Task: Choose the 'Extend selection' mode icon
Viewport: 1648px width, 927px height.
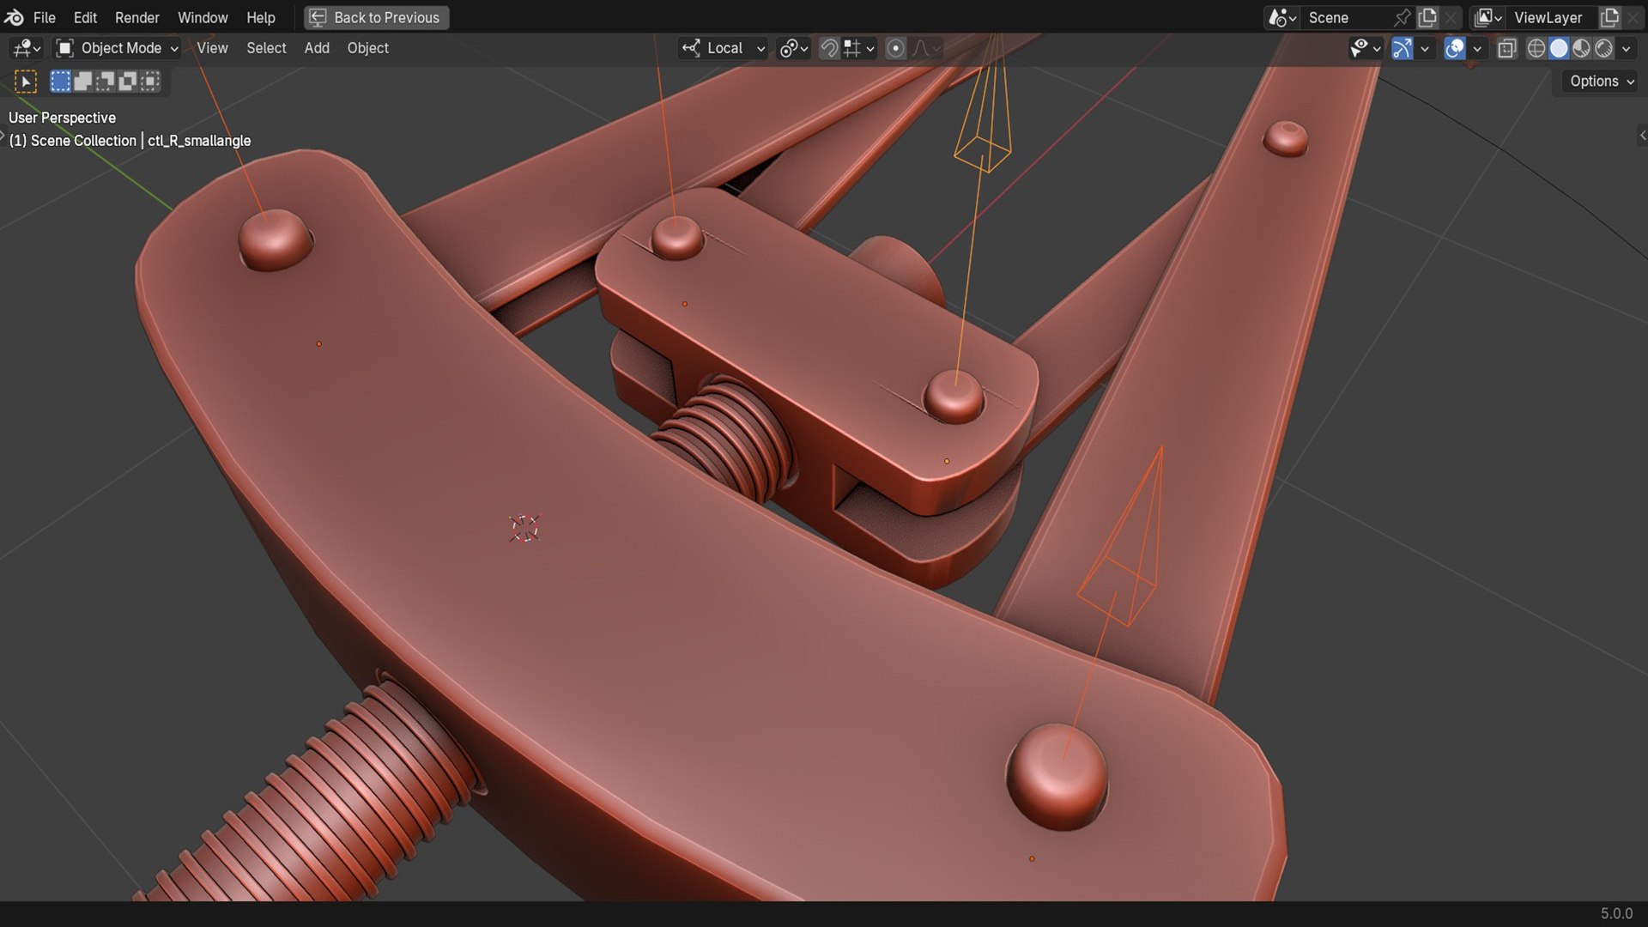Action: click(x=83, y=82)
